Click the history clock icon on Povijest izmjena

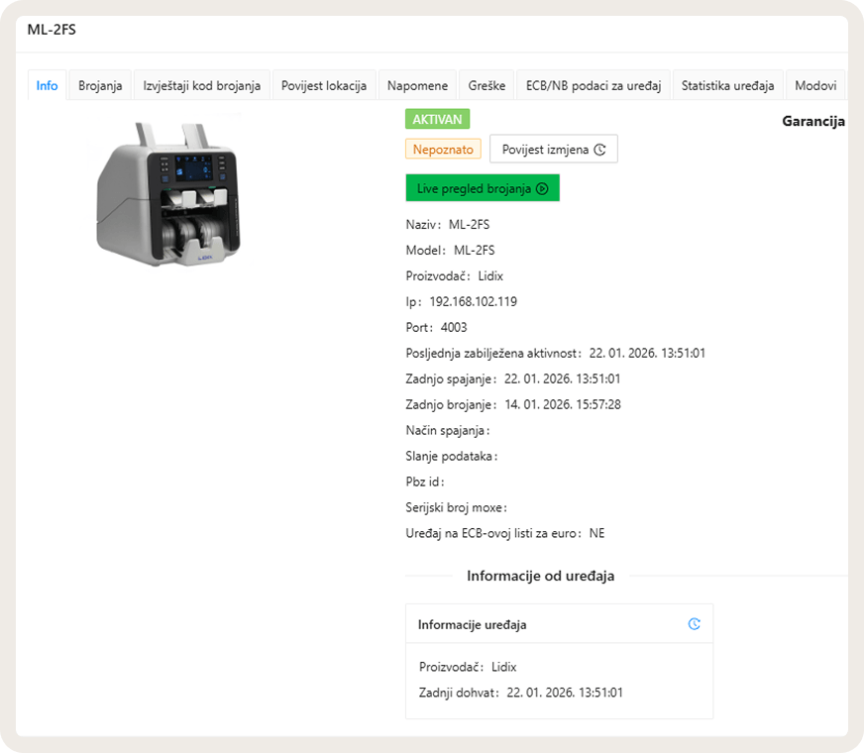(x=600, y=150)
